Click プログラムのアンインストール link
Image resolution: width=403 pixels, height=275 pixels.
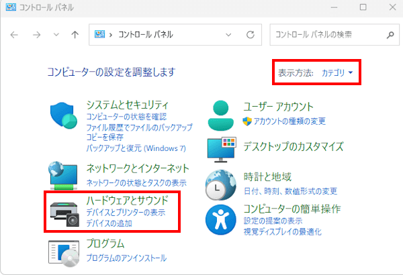click(x=126, y=258)
